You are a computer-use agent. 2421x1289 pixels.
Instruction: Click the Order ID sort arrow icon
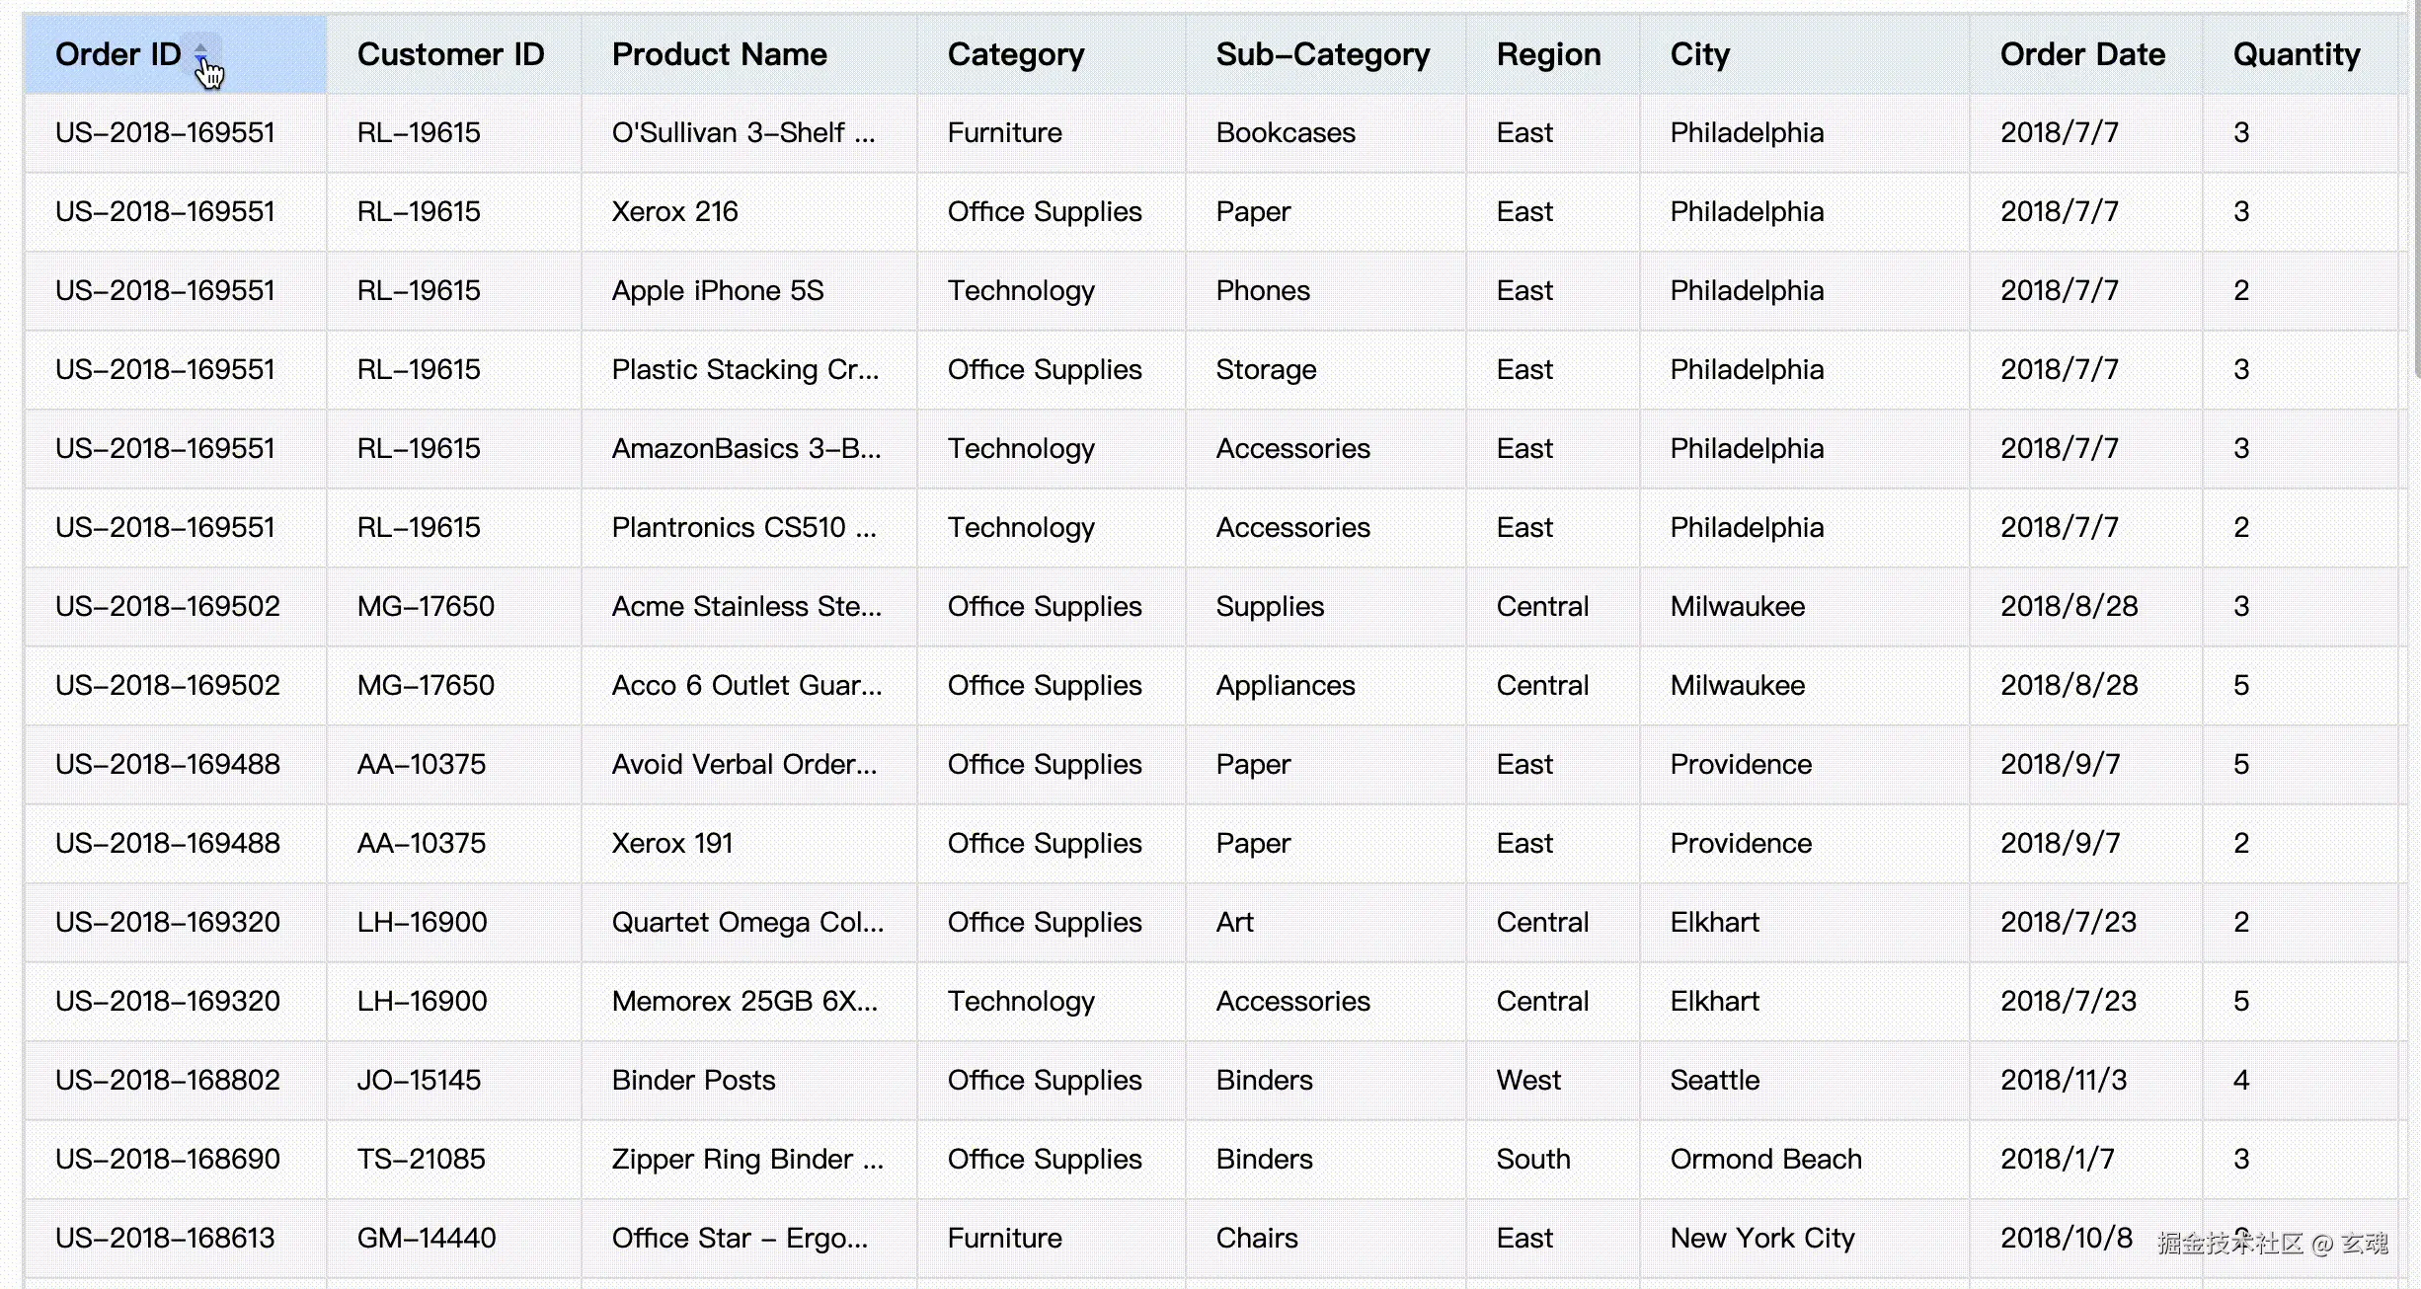pyautogui.click(x=200, y=53)
